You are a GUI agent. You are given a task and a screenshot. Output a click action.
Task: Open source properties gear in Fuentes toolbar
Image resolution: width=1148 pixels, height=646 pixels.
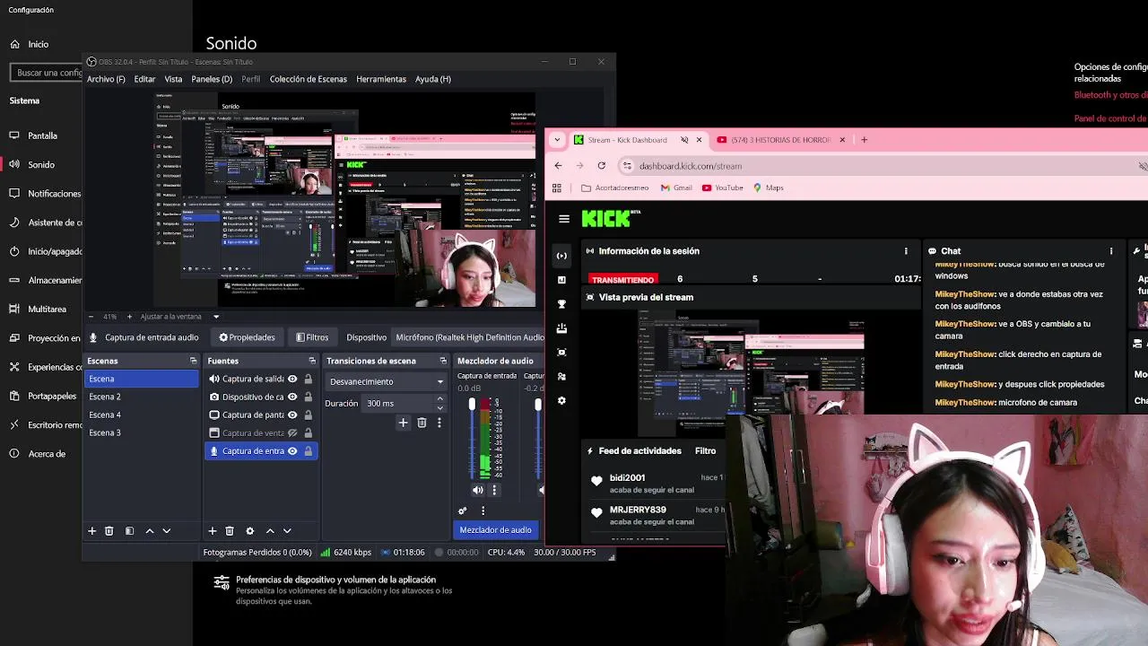coord(250,531)
